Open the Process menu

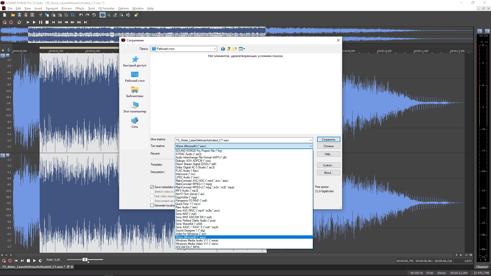coord(66,8)
